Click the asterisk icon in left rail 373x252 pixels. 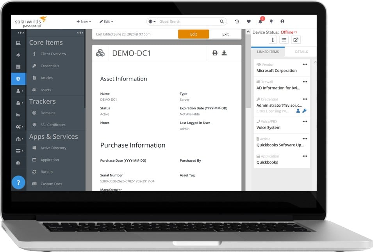(18, 55)
